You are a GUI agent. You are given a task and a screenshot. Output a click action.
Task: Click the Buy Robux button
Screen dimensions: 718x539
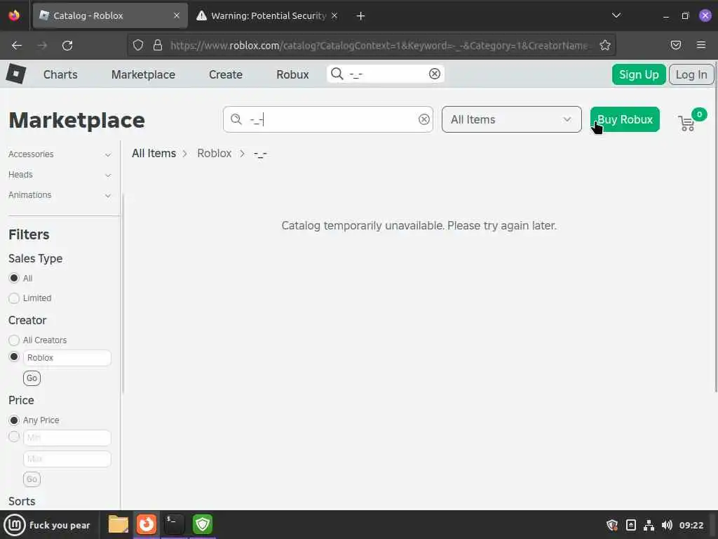coord(625,119)
